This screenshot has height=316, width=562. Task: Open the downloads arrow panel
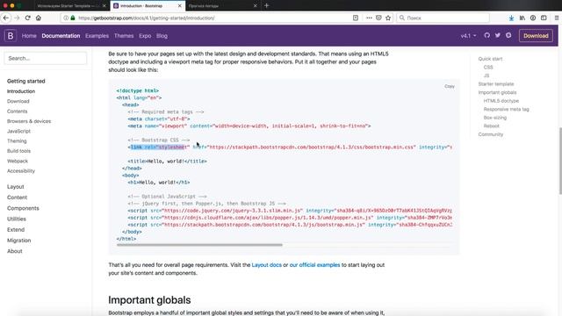(511, 18)
